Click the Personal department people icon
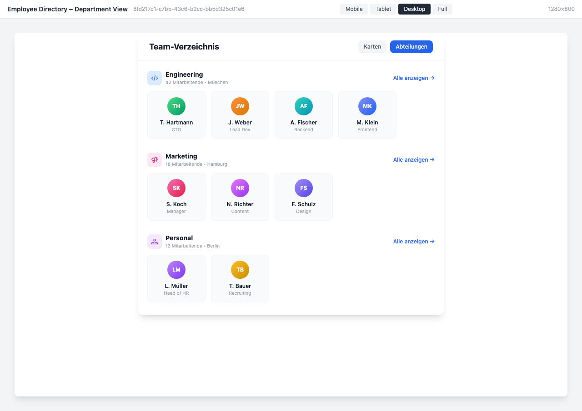This screenshot has height=411, width=582. pos(155,241)
